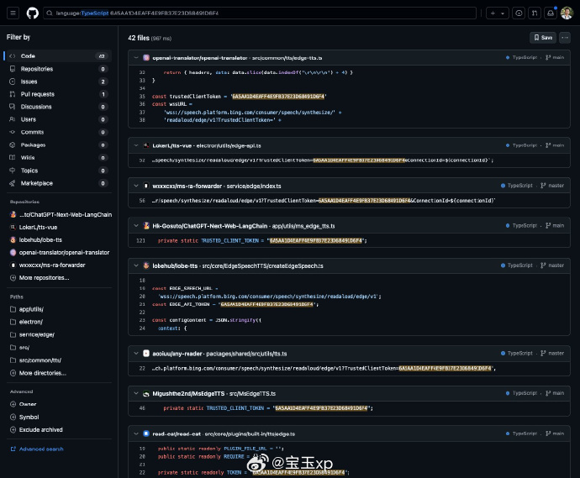The width and height of the screenshot is (580, 478).
Task: Filter by app/utils/ path
Action: [27, 309]
